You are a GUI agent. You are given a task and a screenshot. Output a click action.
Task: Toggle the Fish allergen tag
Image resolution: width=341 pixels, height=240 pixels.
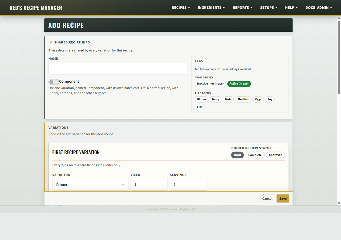coord(200,107)
